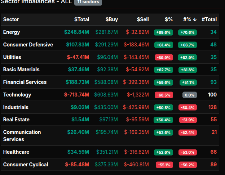The image size is (225, 175).
Task: Open the Utilities sector row
Action: click(x=12, y=57)
